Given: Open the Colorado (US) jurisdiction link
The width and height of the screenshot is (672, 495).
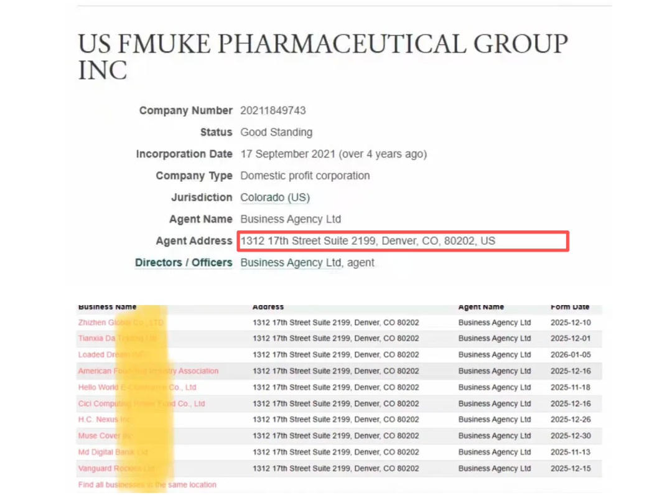Looking at the screenshot, I should pos(274,197).
